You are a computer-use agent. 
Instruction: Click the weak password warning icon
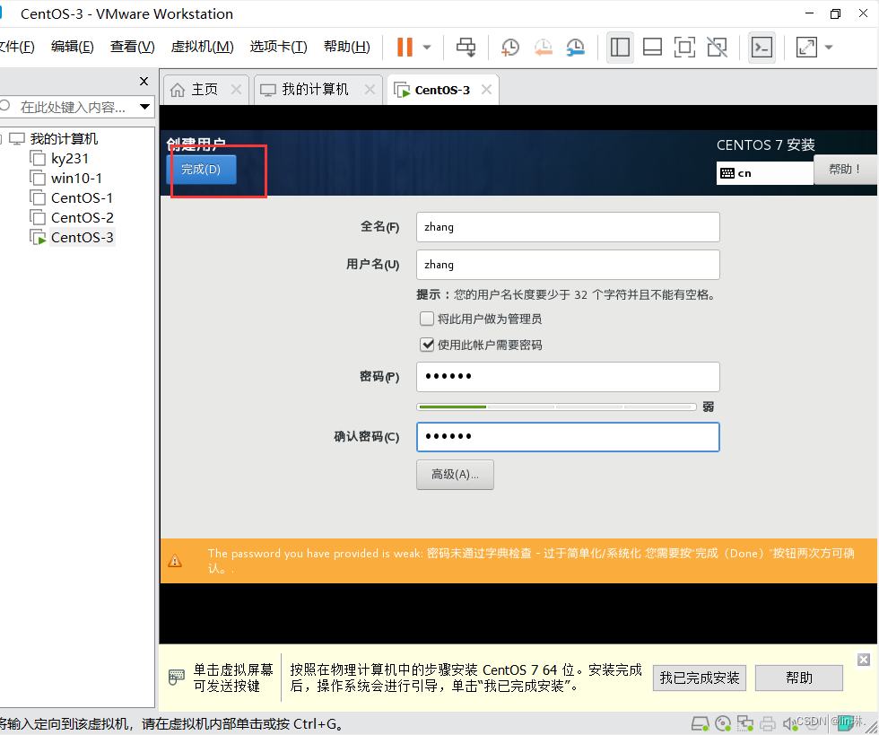click(175, 561)
